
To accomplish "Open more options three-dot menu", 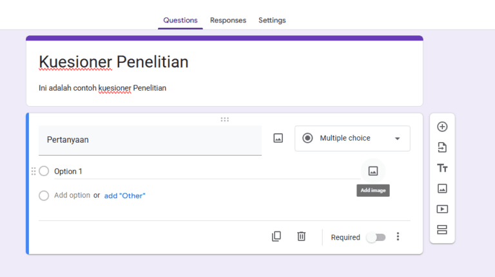I will (x=398, y=237).
